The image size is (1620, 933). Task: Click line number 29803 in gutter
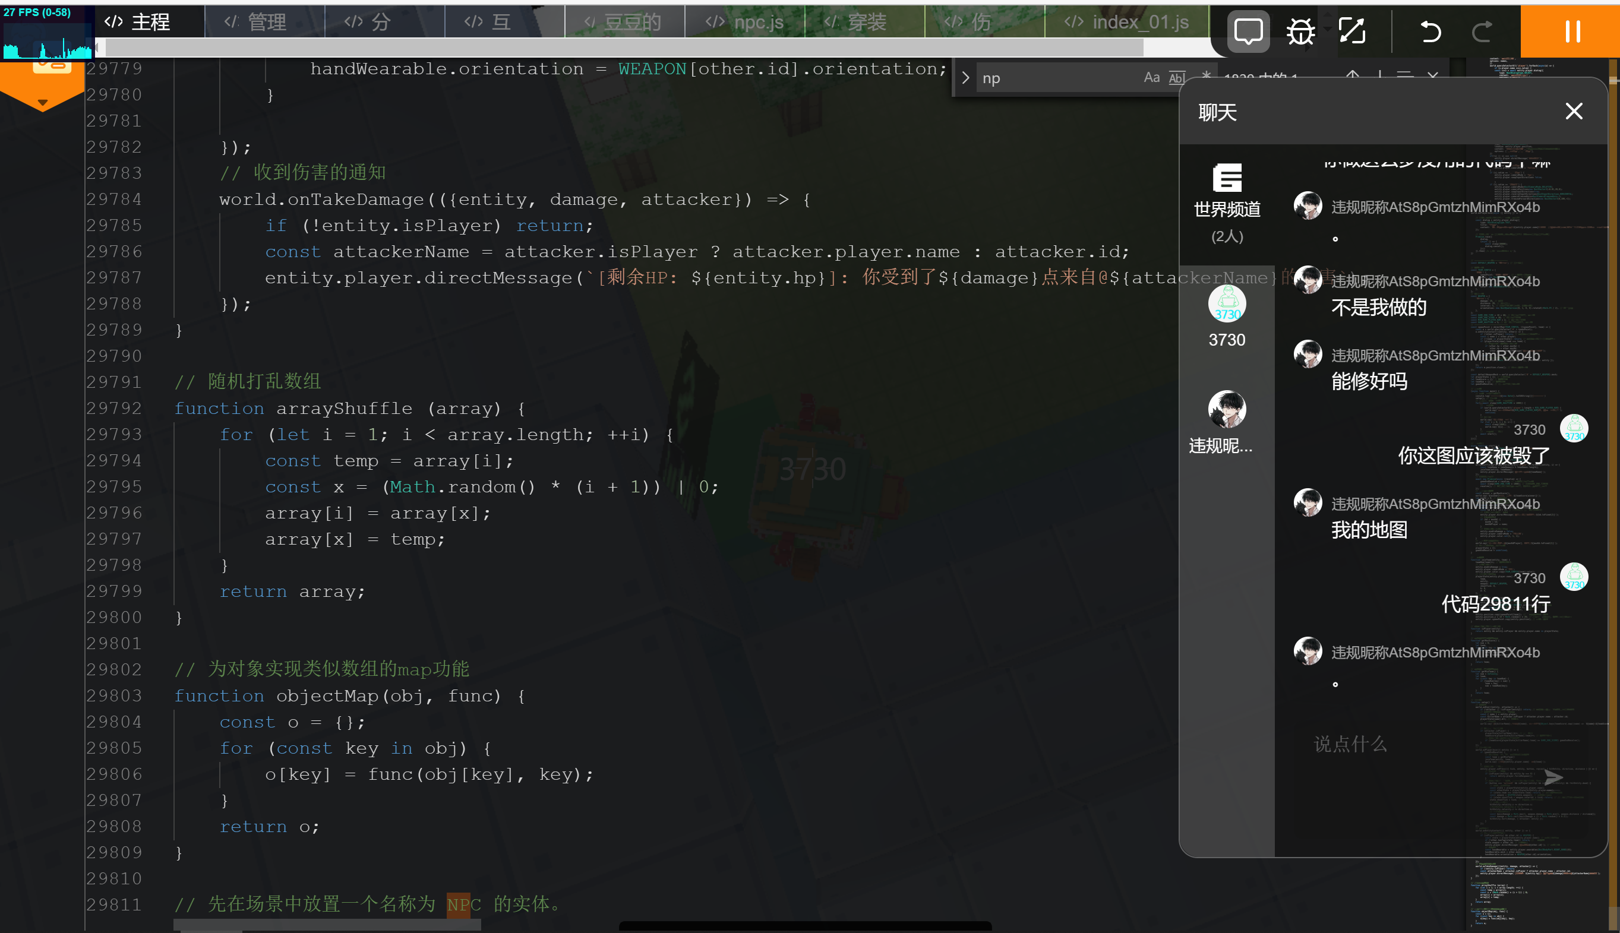[114, 695]
